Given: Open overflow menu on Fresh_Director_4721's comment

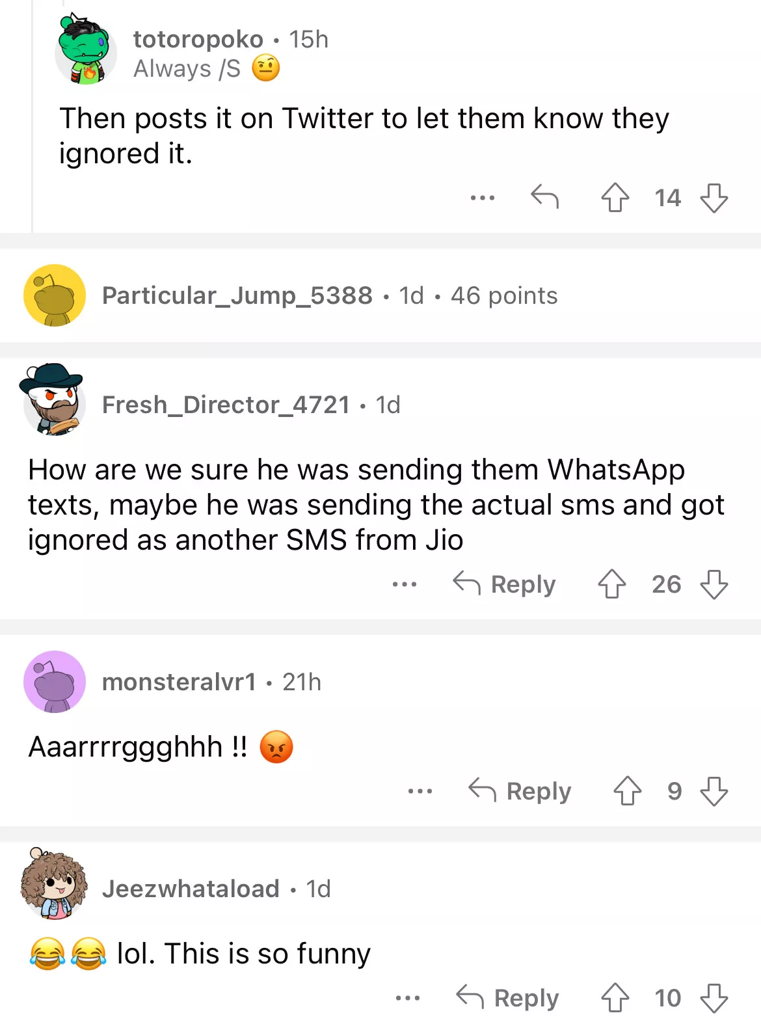Looking at the screenshot, I should click(405, 584).
